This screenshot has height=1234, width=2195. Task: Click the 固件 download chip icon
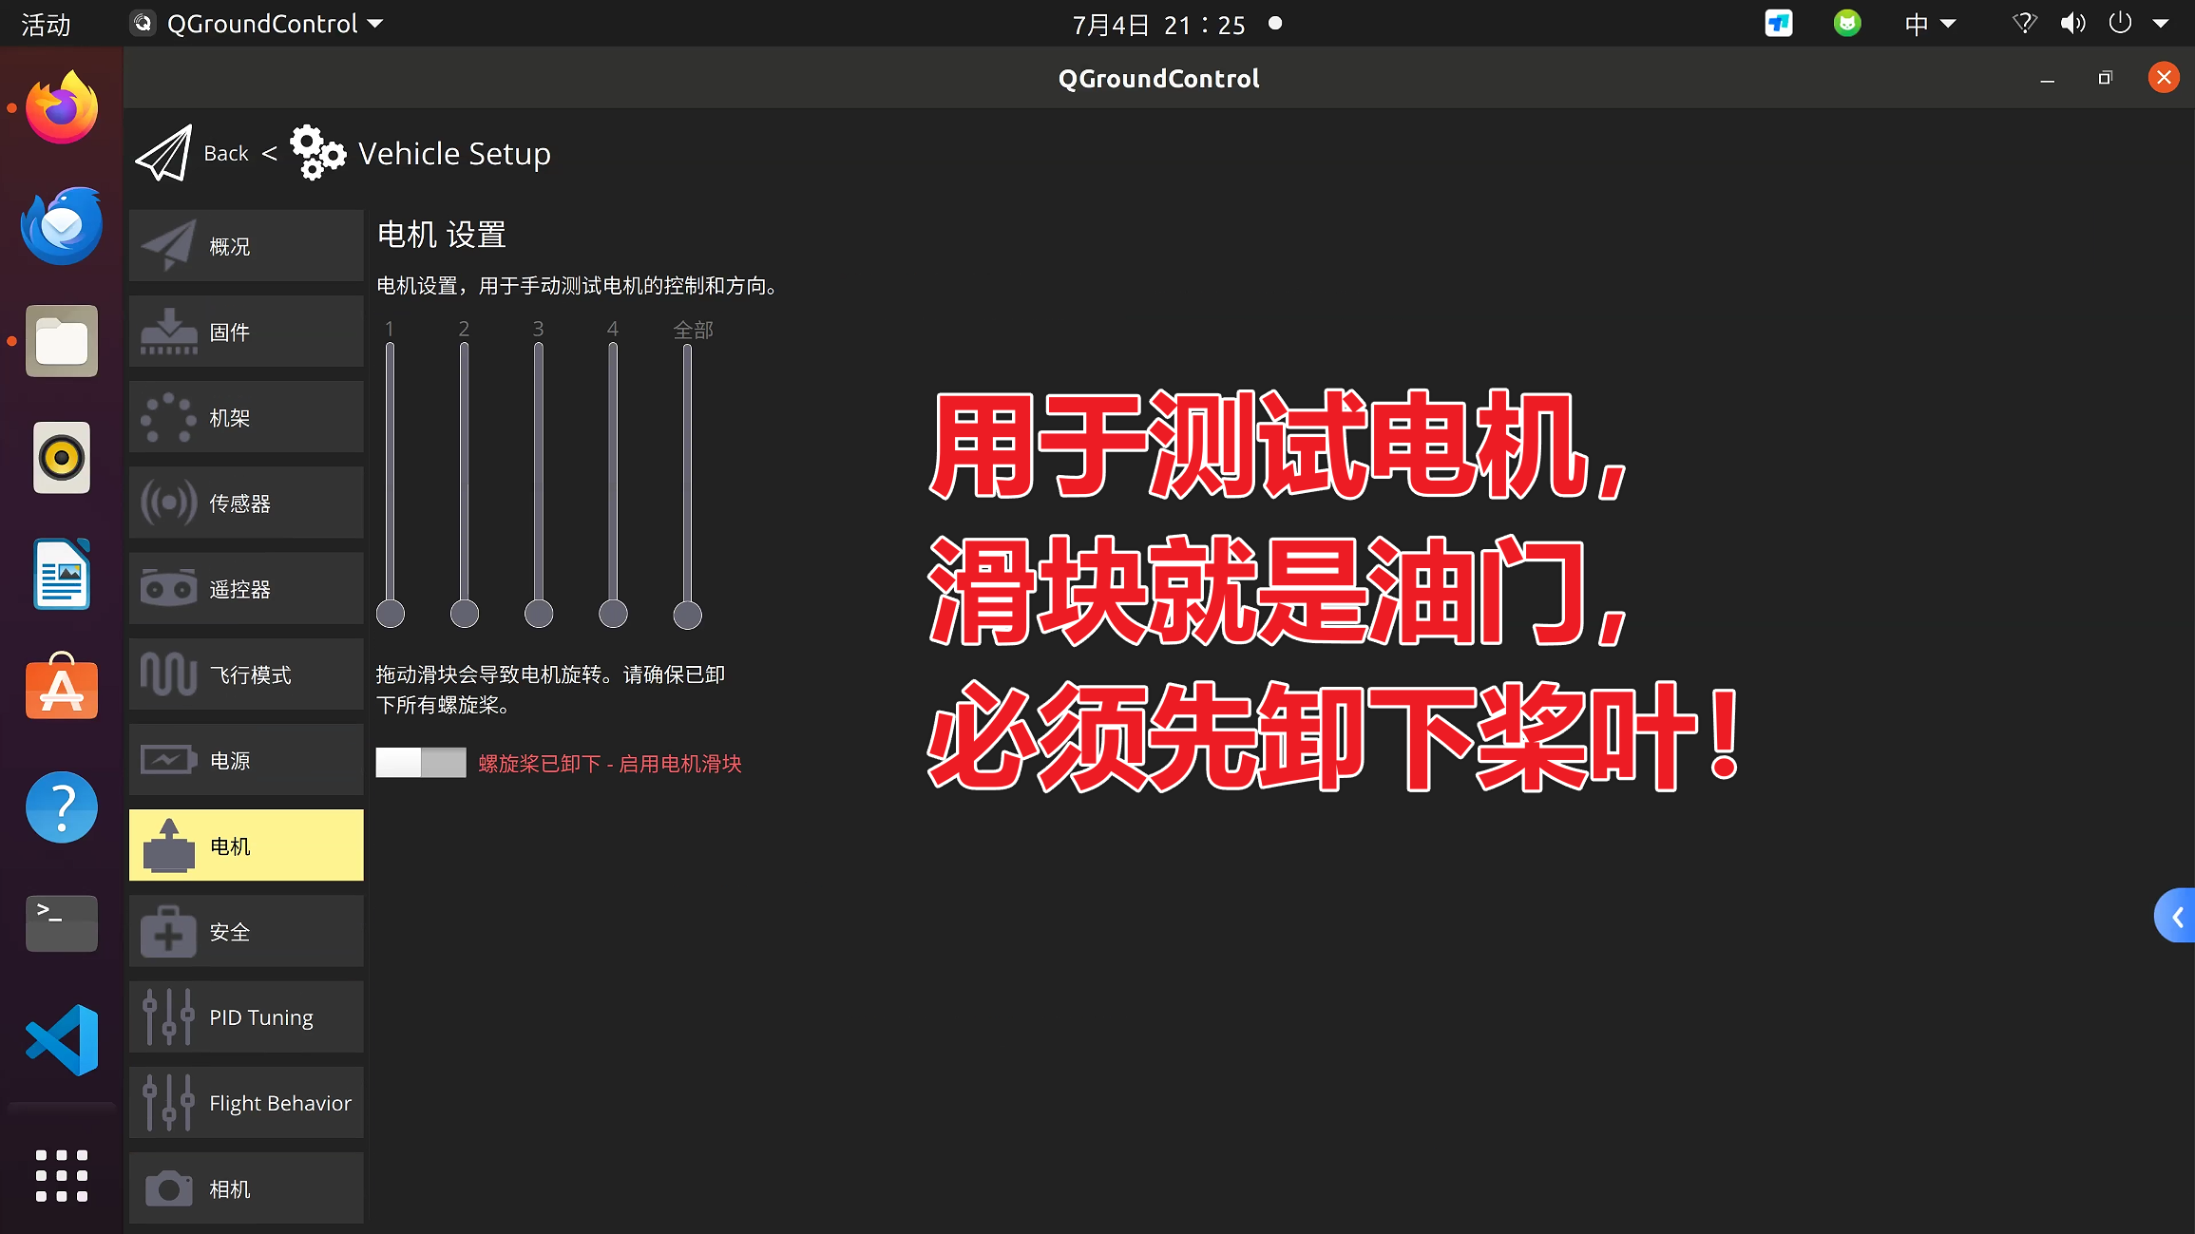pos(168,332)
